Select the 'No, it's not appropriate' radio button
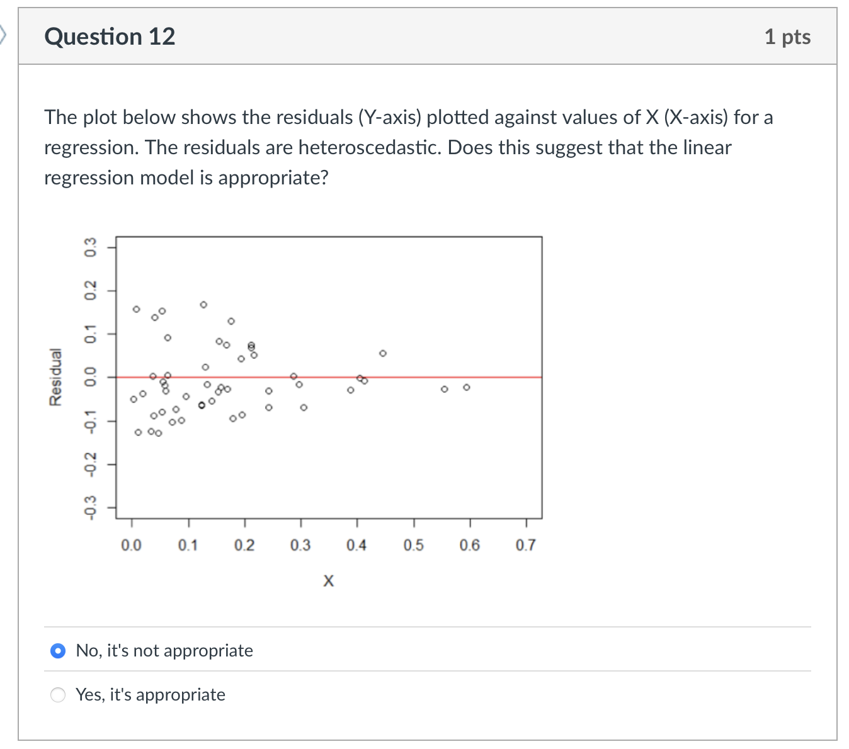The height and width of the screenshot is (749, 849). coord(57,651)
